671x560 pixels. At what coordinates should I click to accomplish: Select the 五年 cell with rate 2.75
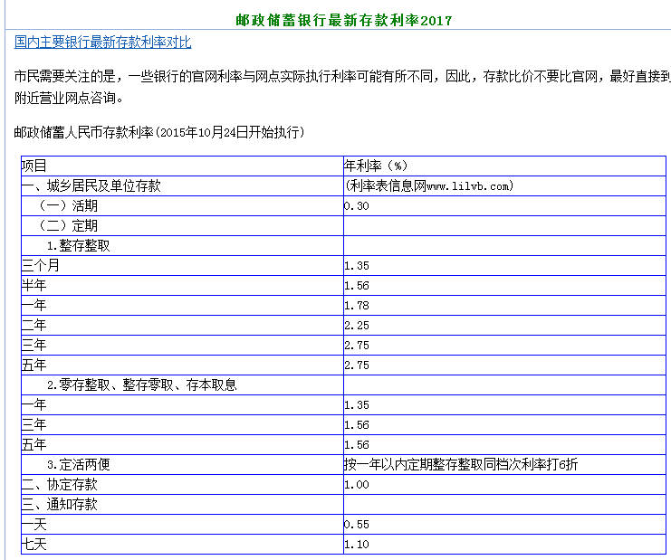pyautogui.click(x=182, y=365)
